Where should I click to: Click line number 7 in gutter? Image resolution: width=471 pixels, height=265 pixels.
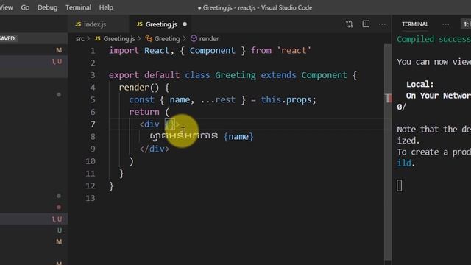click(93, 124)
